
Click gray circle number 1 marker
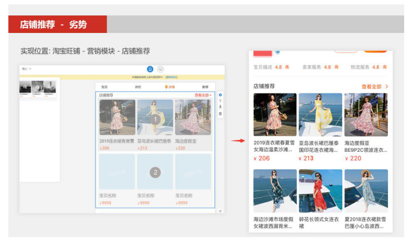coord(155,119)
